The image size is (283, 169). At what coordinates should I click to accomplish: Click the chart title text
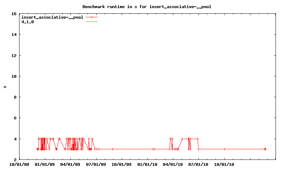149,7
